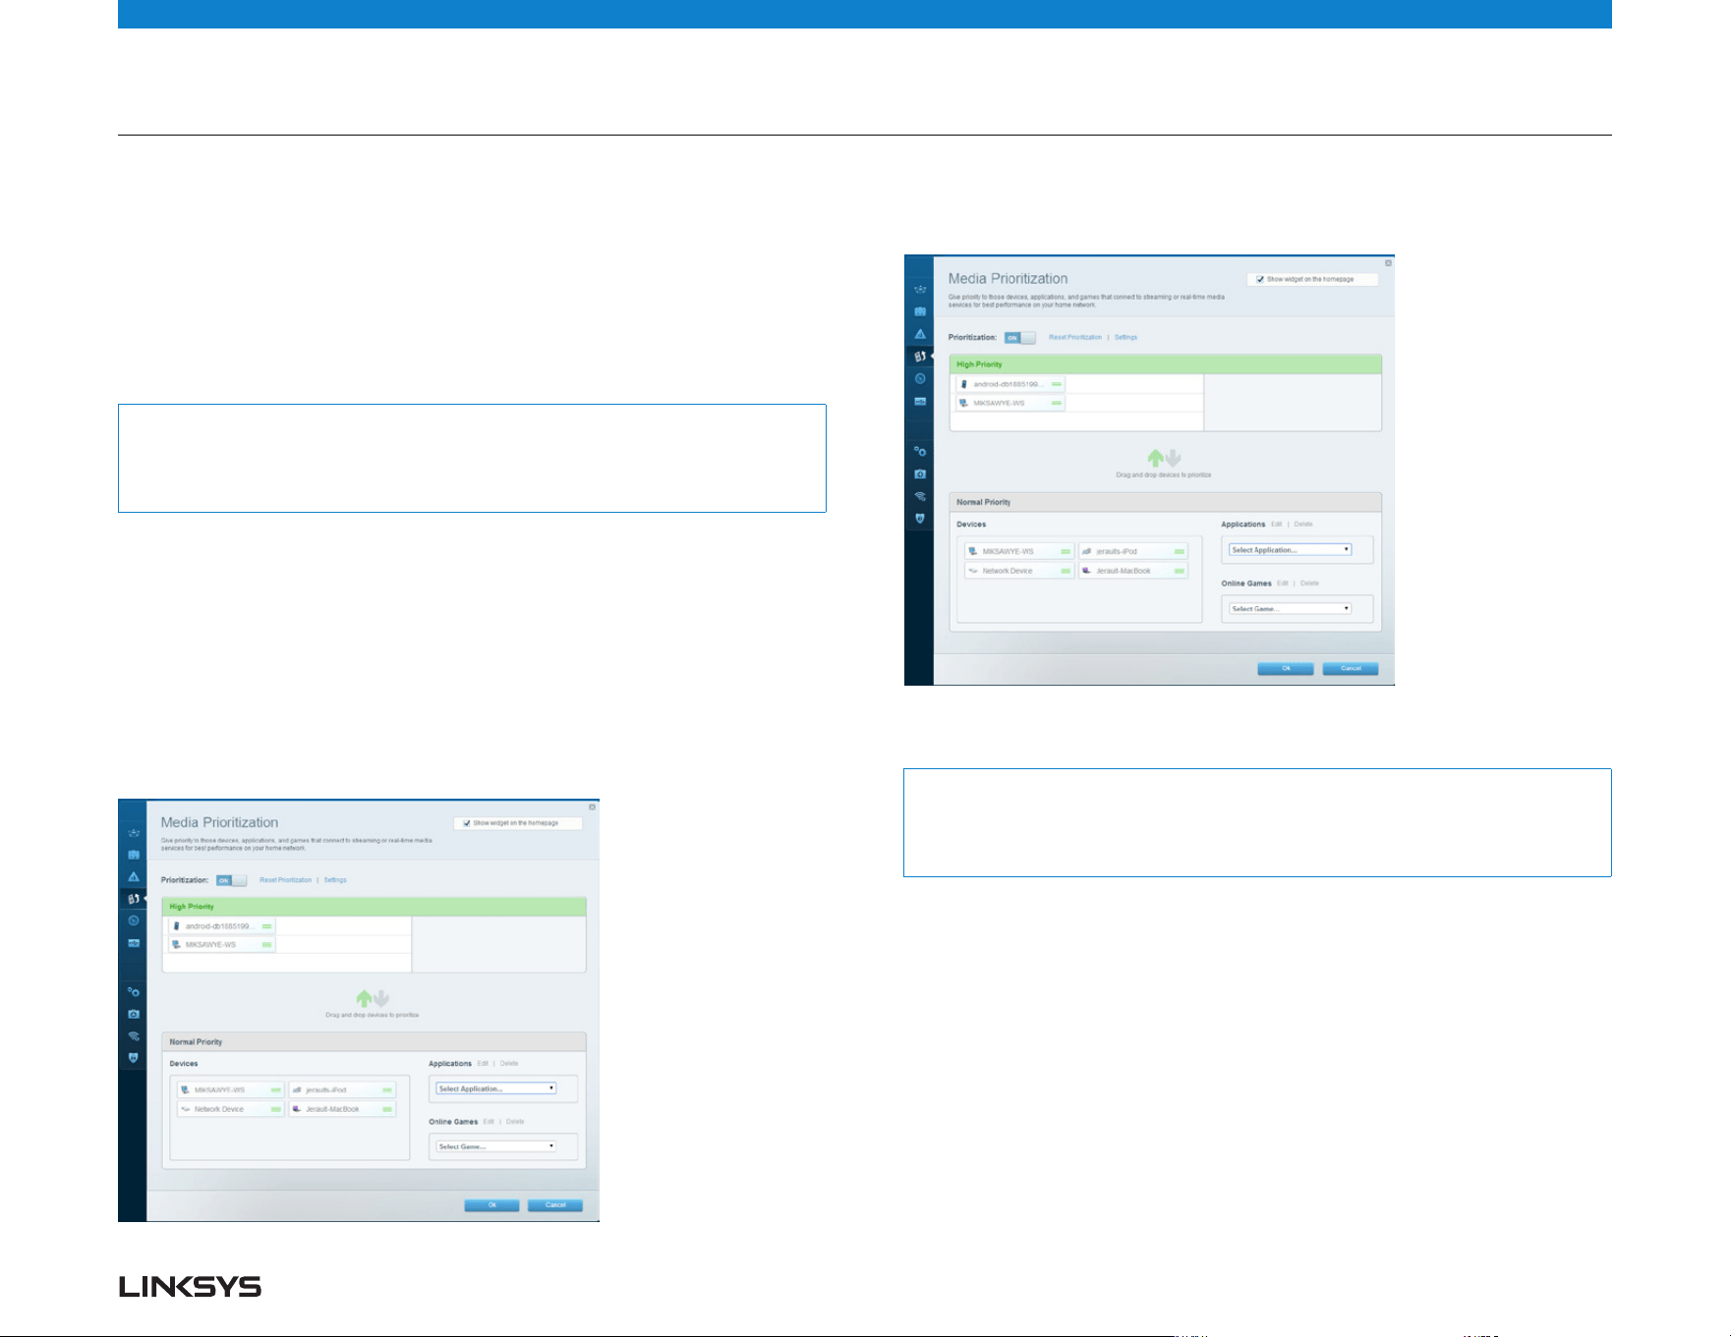Open Speed Test icon in bottom screenshot sidebar

pyautogui.click(x=134, y=920)
